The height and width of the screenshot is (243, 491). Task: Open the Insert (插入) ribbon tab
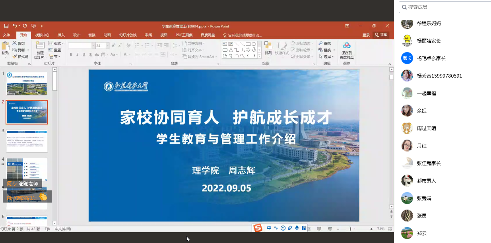(x=61, y=35)
